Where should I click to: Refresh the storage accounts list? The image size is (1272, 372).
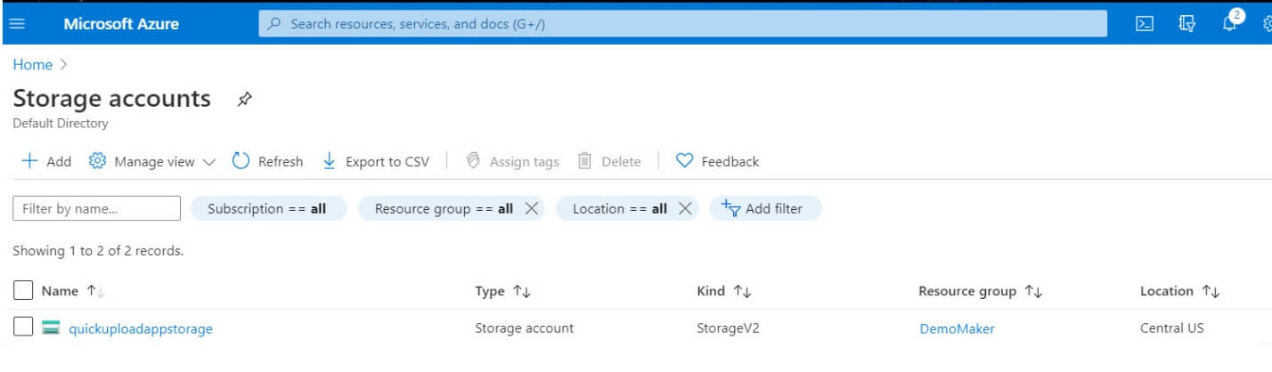267,161
